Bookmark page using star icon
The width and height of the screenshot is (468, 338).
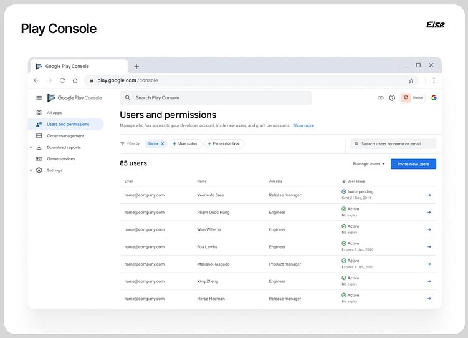coord(411,80)
